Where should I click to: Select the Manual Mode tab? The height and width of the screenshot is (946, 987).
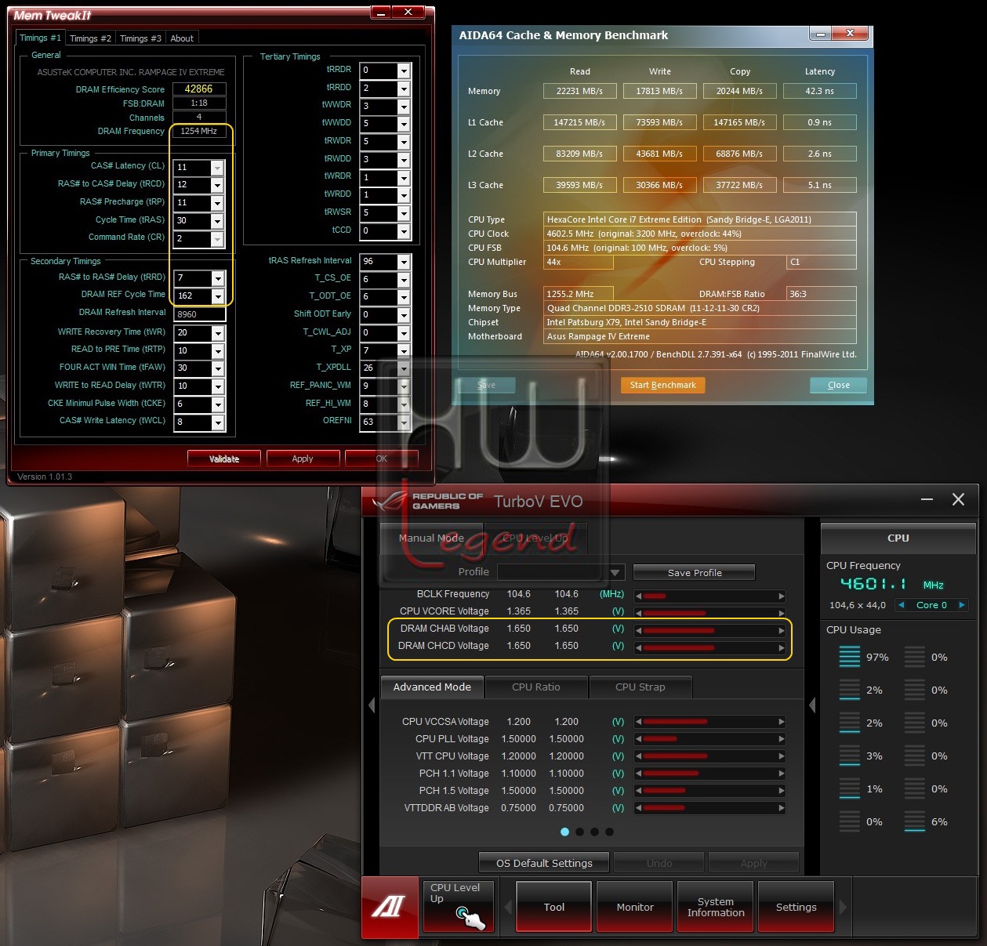point(431,538)
